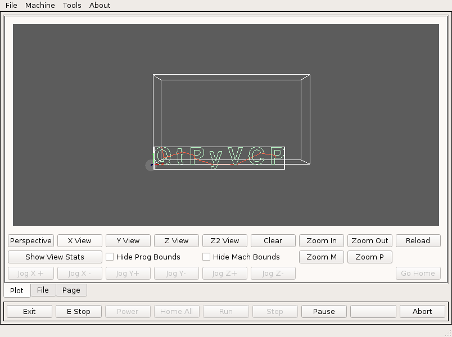
Task: Switch to Z View
Action: coord(177,241)
